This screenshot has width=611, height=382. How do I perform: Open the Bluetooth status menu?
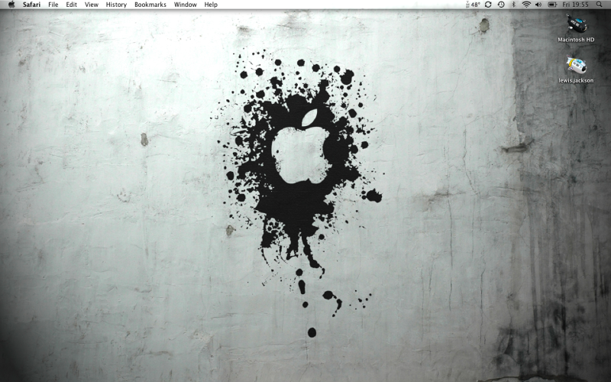(513, 5)
